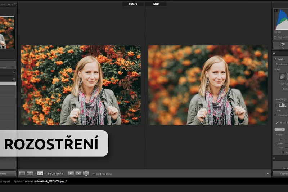Viewport: 288px width, 192px height.
Task: Copy After settings to Before icon
Action: [78, 173]
